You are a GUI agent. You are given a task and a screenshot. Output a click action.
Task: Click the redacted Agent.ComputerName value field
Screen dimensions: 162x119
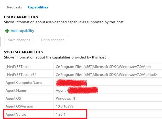109,82
